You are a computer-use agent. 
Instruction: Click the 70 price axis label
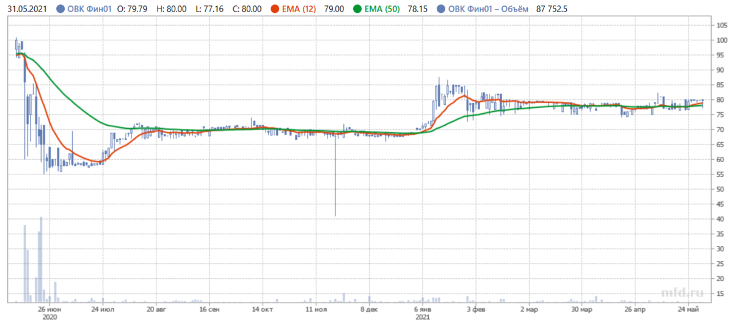[720, 129]
